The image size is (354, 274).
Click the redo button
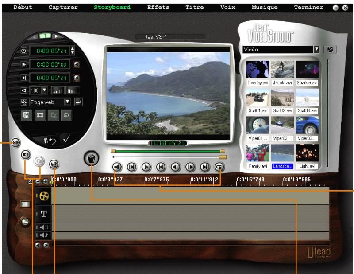click(39, 161)
